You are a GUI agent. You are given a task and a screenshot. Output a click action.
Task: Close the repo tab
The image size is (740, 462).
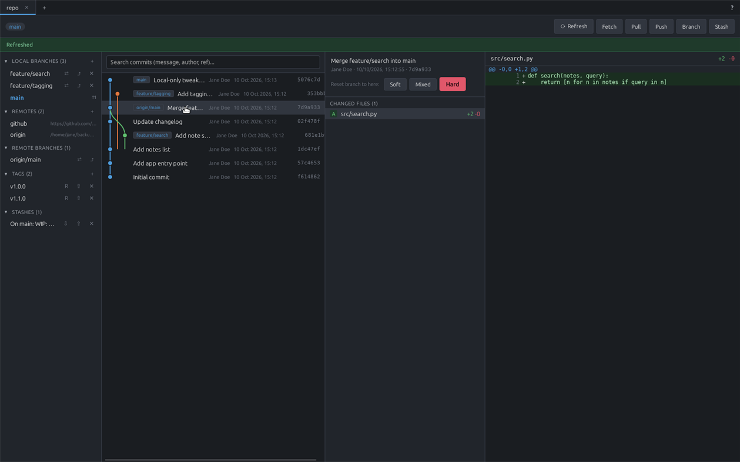26,8
